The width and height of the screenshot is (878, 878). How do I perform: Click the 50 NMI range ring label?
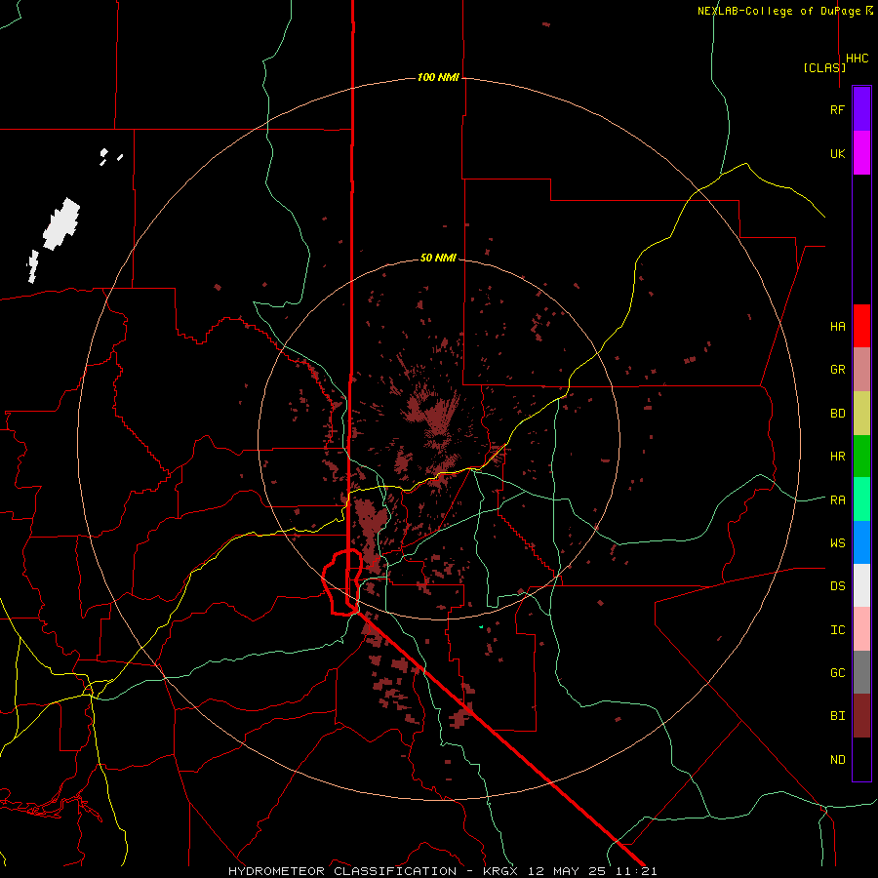[x=438, y=258]
